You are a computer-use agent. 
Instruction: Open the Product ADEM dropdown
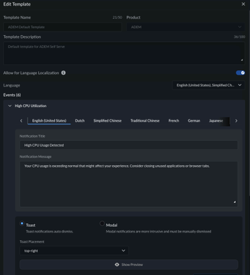[x=186, y=27]
